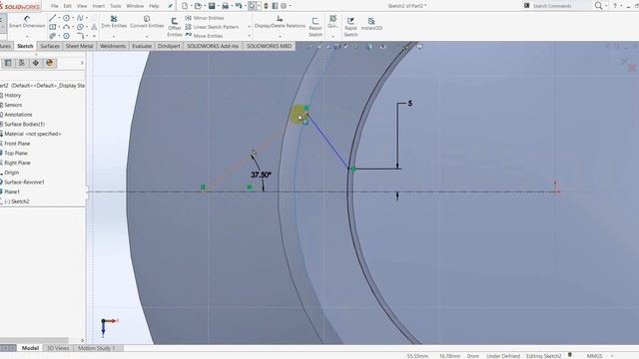Click Linear Sketch Pattern command
639x359 pixels.
tap(212, 27)
